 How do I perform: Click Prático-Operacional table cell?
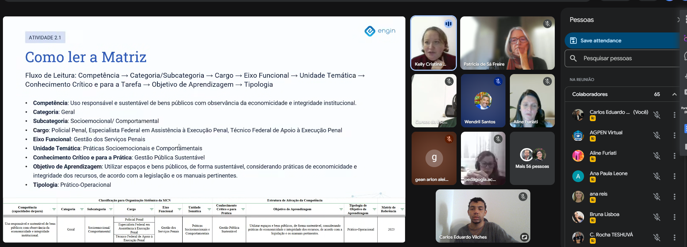point(360,229)
